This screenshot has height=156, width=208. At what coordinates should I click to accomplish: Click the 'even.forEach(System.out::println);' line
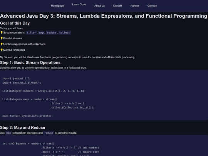tap(28, 116)
